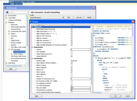Toggle After Comma line break checkbox
137x101 pixels.
point(72,72)
